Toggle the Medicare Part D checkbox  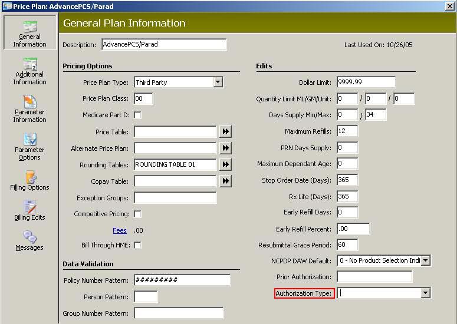pyautogui.click(x=137, y=115)
